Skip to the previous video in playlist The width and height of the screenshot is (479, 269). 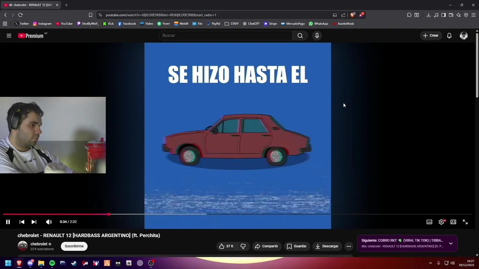point(22,222)
